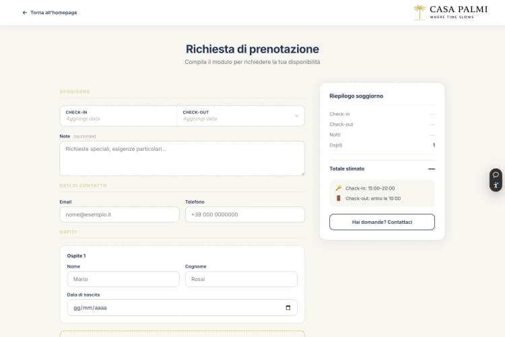Go back via Torna all'homepage link

pos(53,12)
